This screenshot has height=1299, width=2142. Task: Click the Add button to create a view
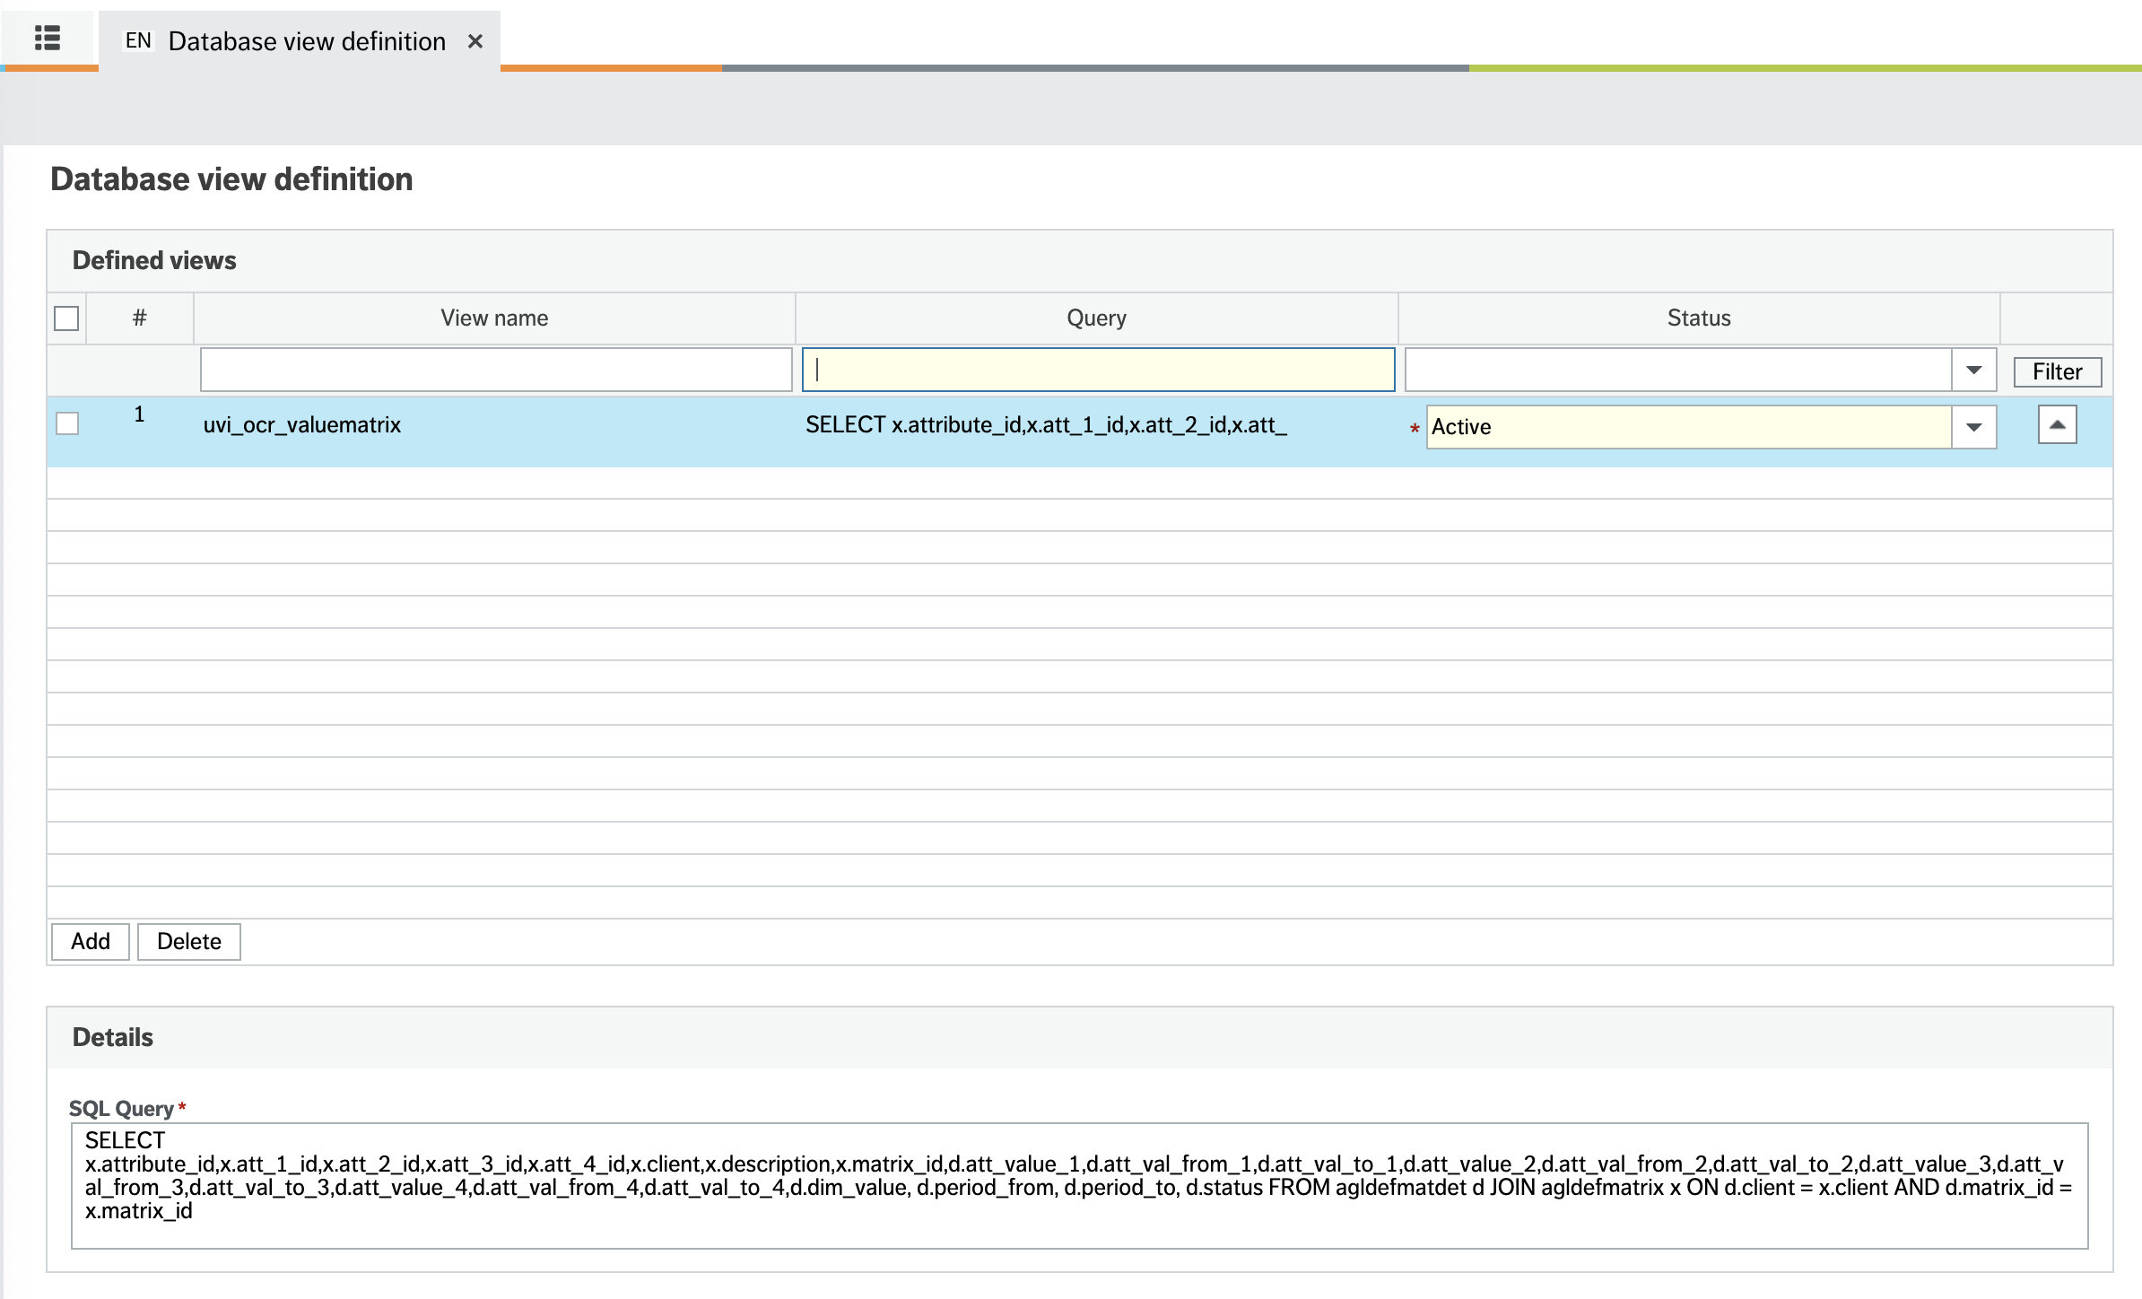[89, 941]
